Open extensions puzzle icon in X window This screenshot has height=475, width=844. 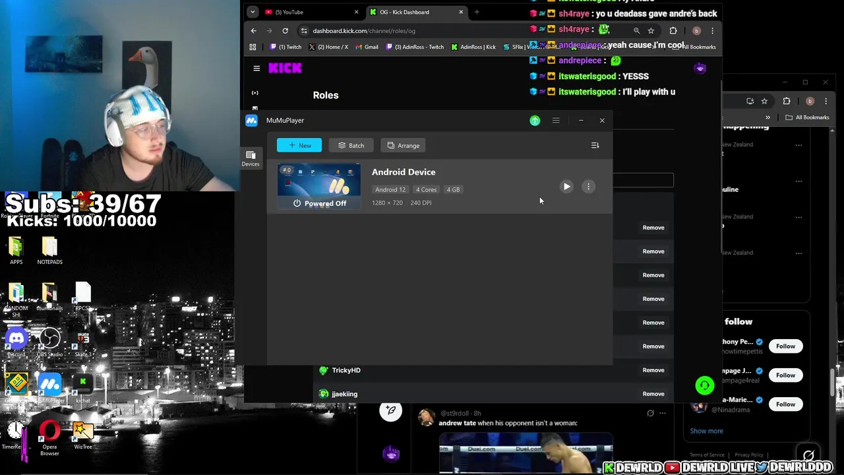pyautogui.click(x=787, y=101)
